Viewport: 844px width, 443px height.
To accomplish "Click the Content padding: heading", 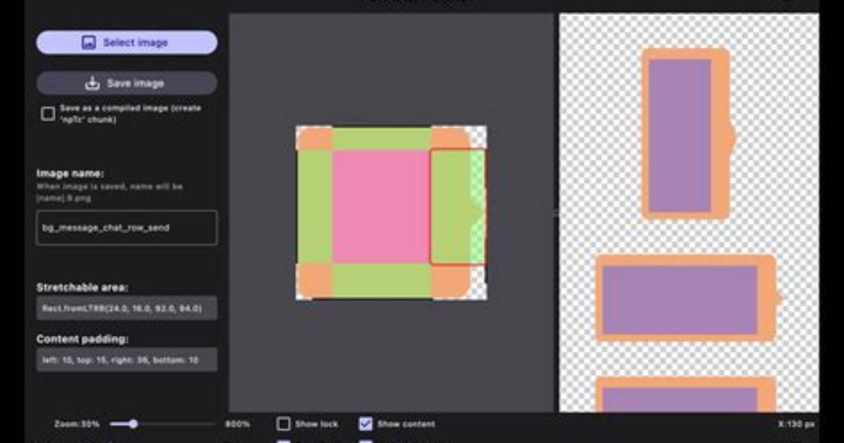I will point(83,339).
